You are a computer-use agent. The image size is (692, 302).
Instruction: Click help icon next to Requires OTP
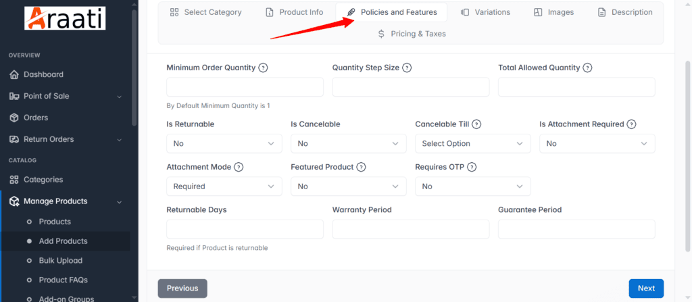coord(472,168)
